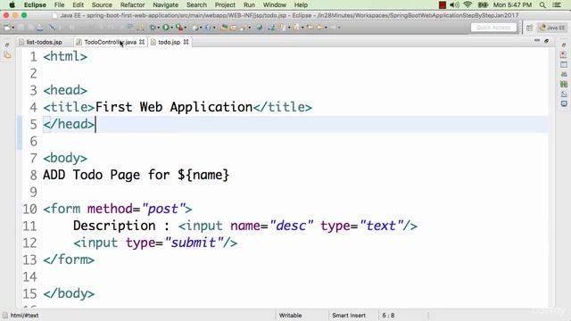Click the New Server toolbar icon
571x321 pixels.
[x=195, y=28]
